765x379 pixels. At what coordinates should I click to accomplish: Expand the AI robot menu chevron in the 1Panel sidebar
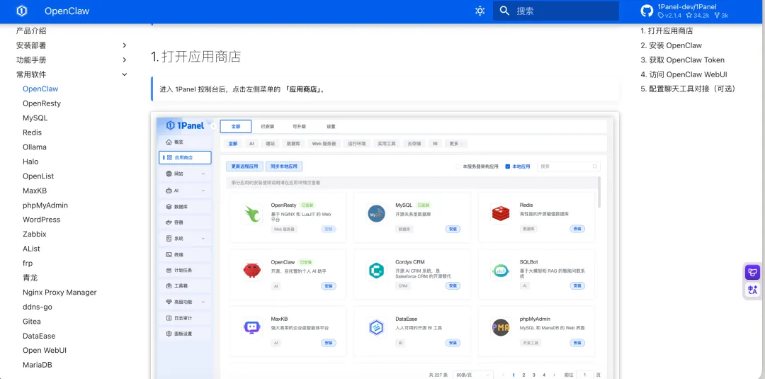coord(203,191)
